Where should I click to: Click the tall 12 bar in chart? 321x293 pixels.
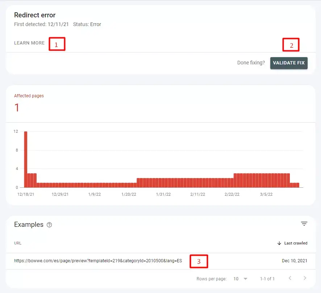(26, 159)
